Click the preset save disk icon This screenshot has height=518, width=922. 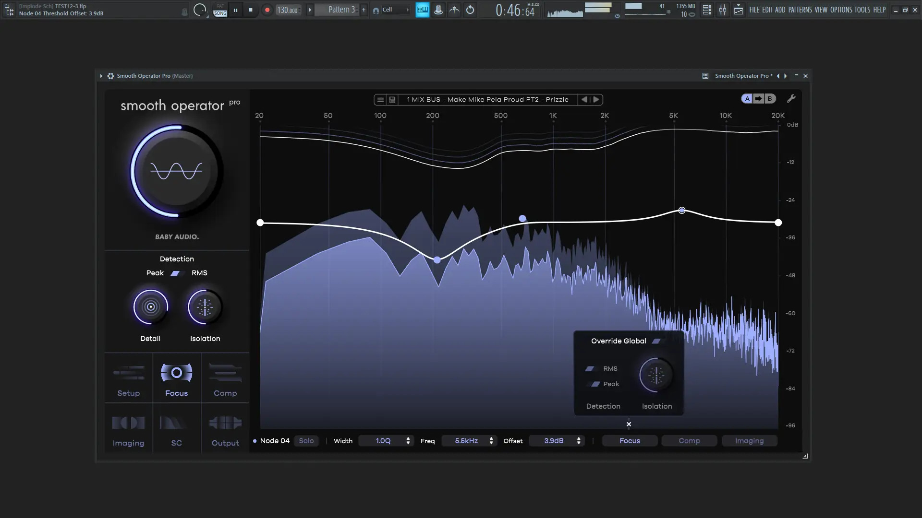[392, 100]
